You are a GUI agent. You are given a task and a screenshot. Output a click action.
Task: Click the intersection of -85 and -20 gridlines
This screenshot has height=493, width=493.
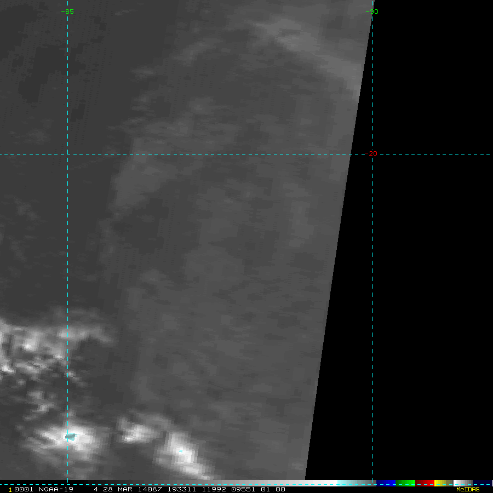pos(67,154)
